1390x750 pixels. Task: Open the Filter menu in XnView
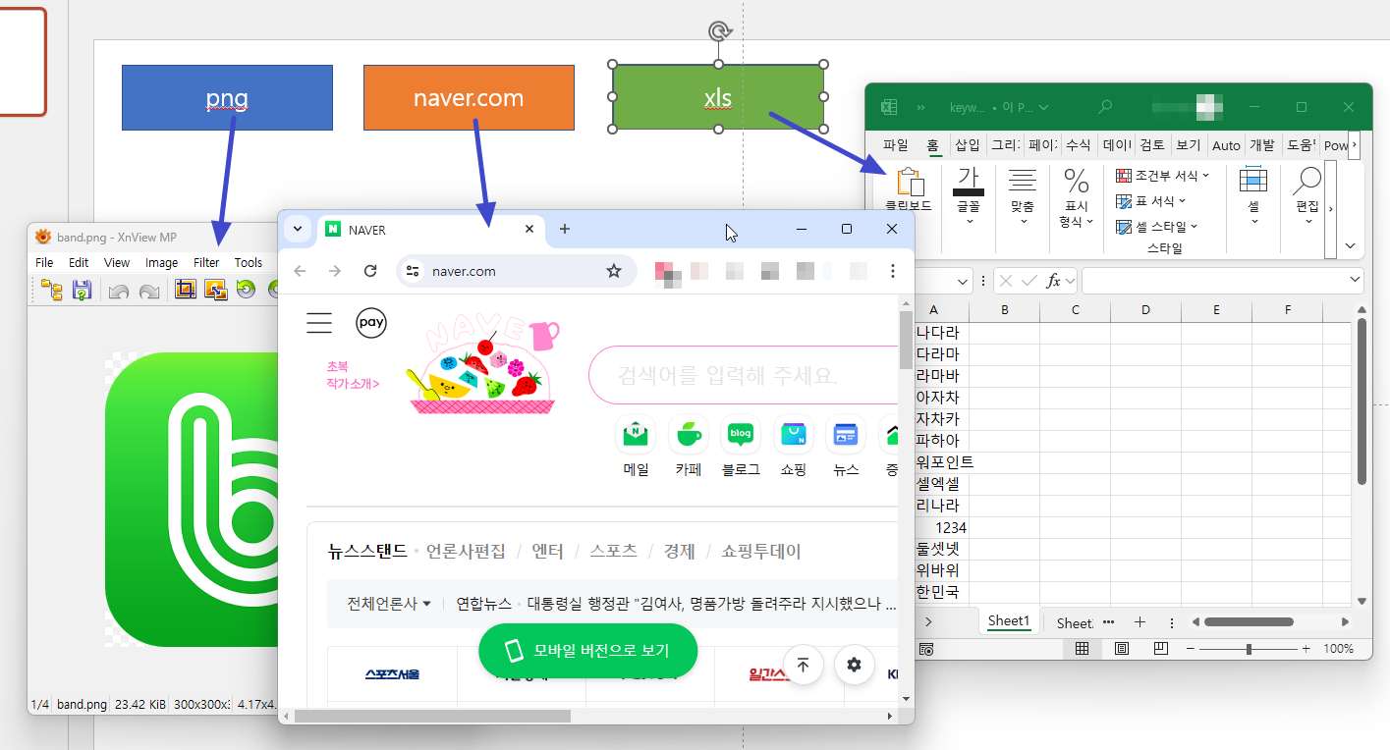click(x=206, y=262)
